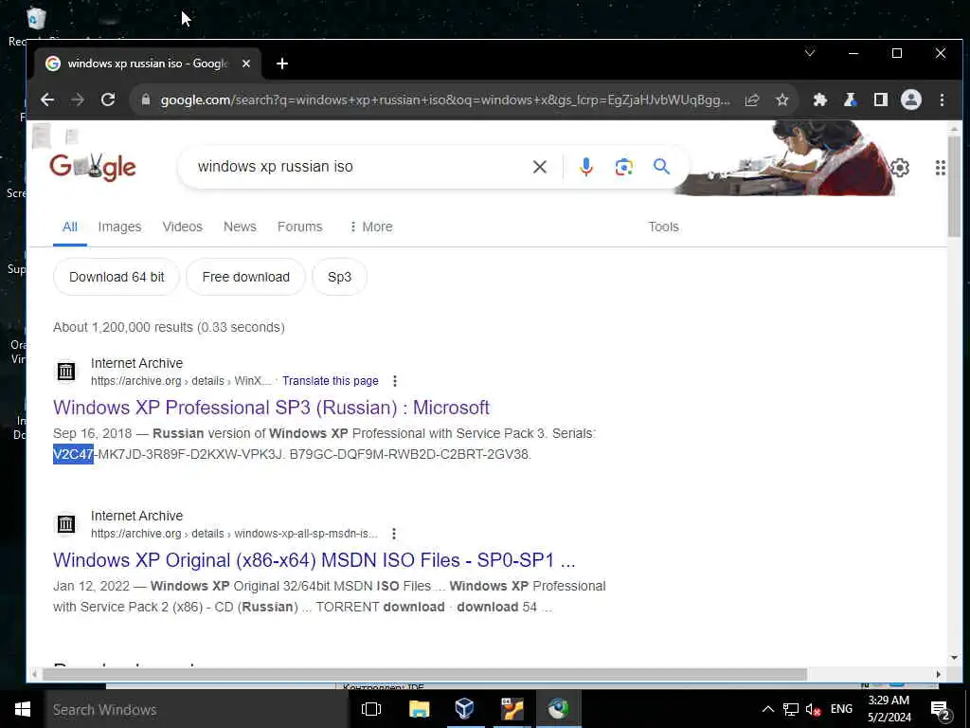970x728 pixels.
Task: Clear the search box with X
Action: coord(539,167)
